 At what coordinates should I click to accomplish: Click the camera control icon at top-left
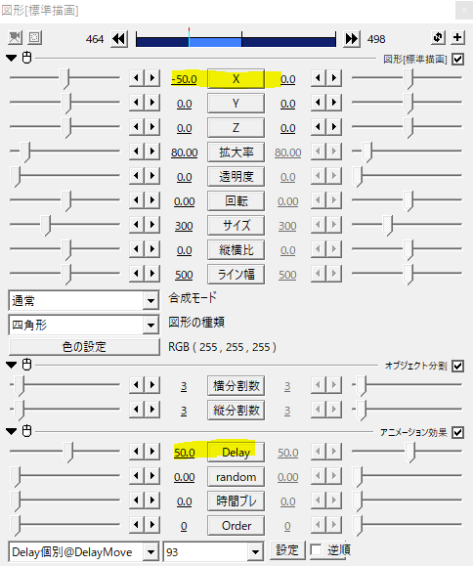pos(15,37)
